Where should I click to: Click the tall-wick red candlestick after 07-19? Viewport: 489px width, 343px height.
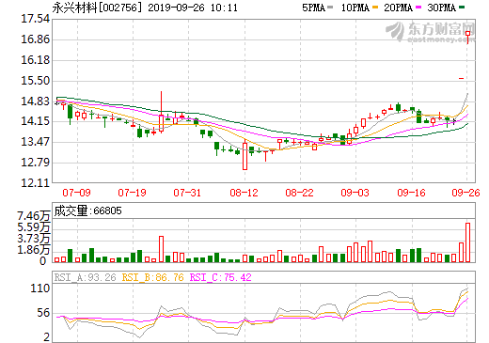(x=161, y=112)
